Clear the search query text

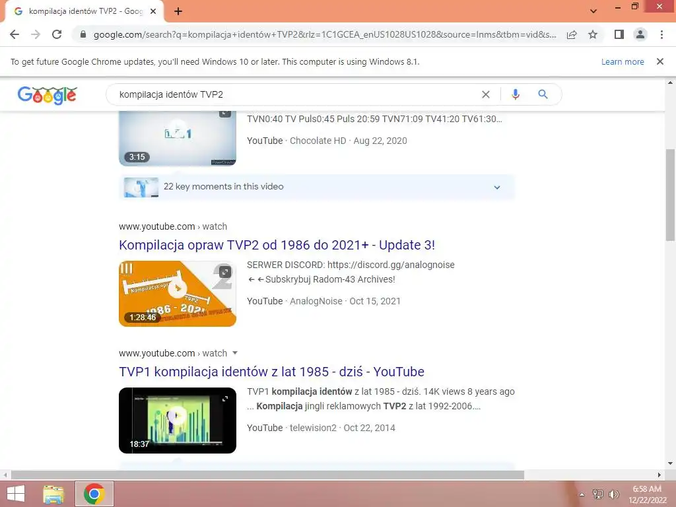(486, 94)
